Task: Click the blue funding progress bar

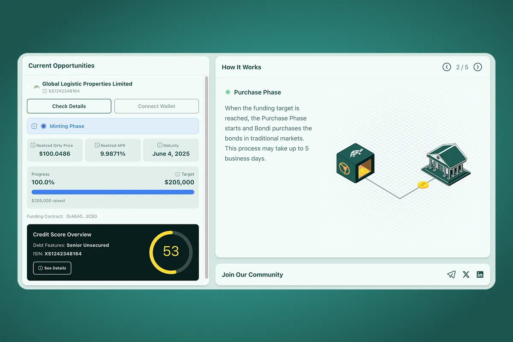Action: (x=113, y=192)
